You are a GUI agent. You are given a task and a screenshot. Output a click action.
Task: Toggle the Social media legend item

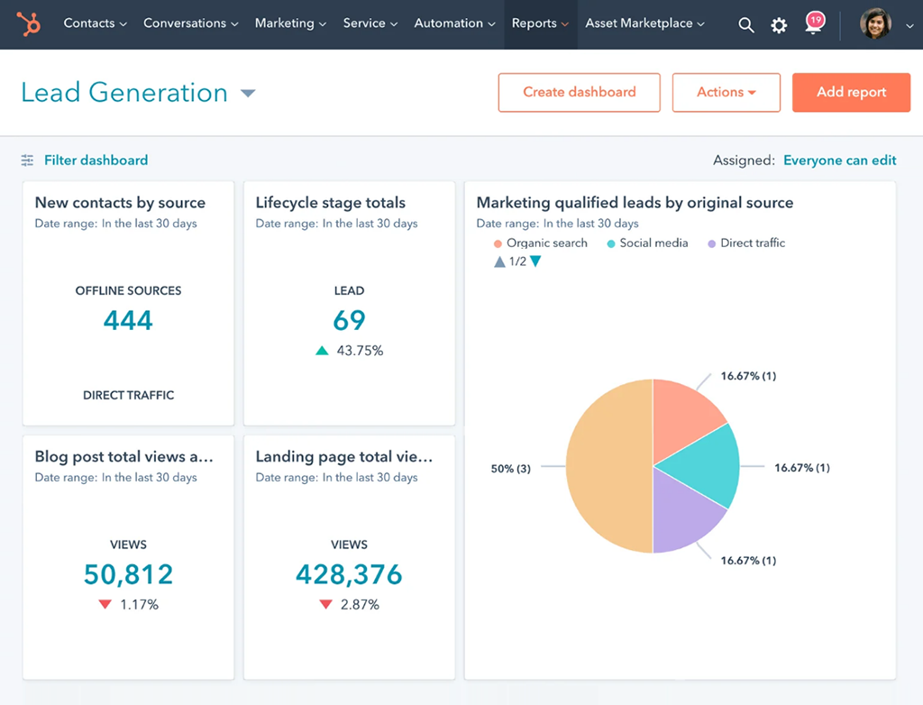click(x=647, y=243)
